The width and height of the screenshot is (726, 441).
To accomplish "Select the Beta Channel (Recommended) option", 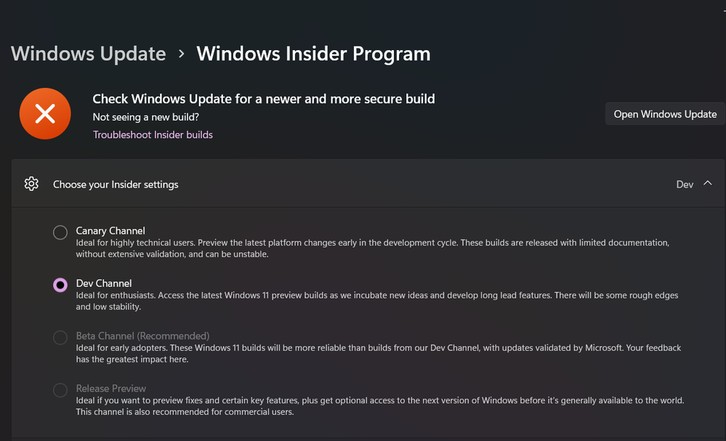I will (x=60, y=337).
